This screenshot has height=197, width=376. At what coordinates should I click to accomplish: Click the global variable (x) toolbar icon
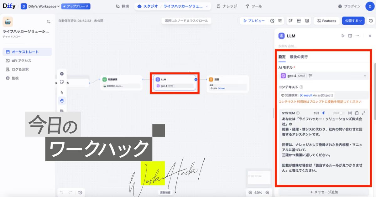pos(307,21)
